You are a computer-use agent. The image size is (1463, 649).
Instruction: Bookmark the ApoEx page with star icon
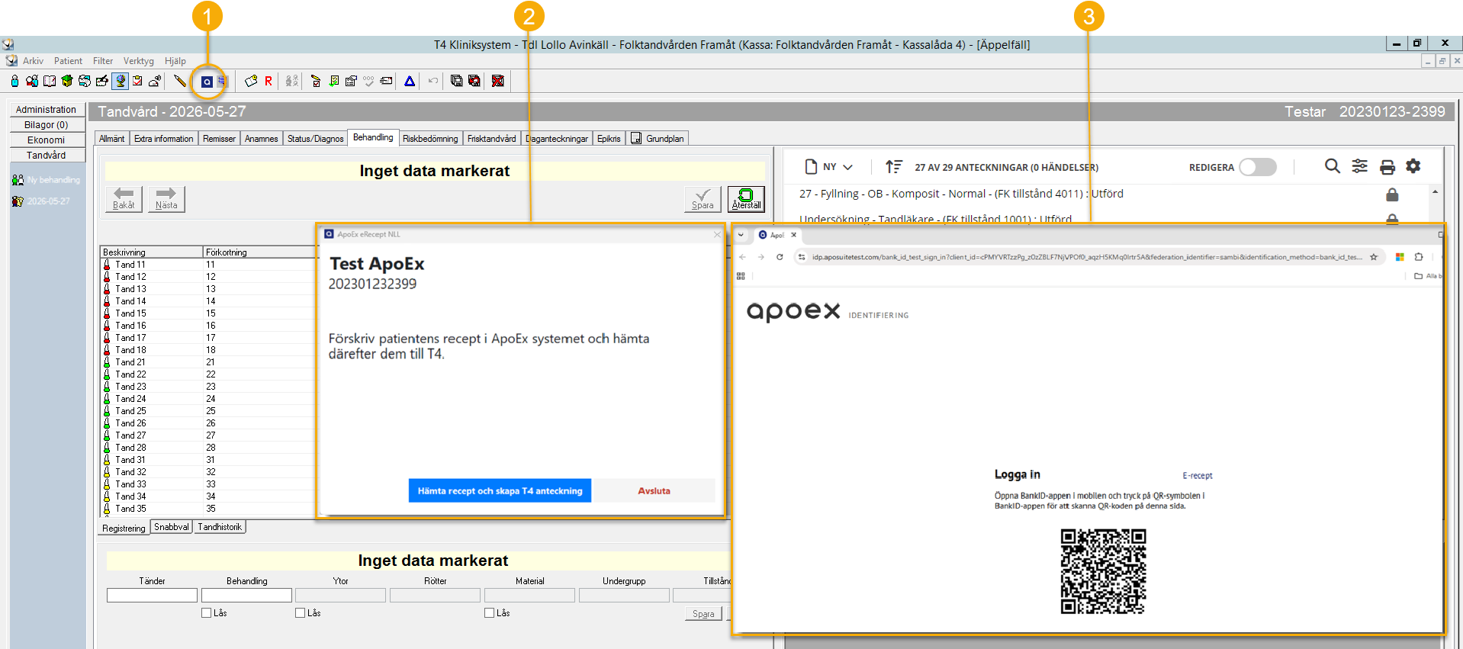1374,257
